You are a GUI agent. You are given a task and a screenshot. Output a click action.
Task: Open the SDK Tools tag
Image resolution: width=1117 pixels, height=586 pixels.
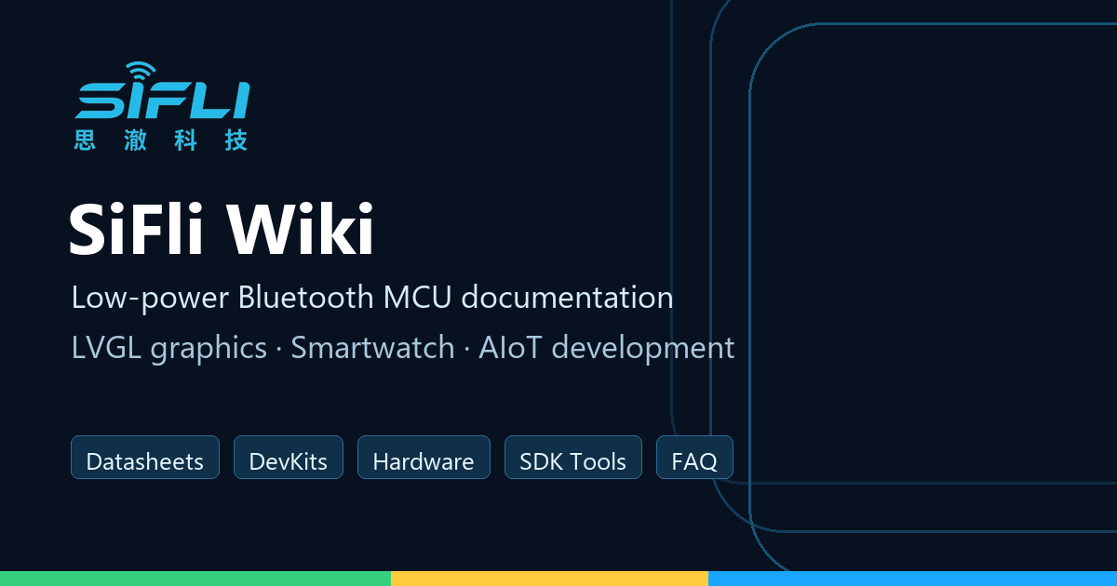point(573,458)
